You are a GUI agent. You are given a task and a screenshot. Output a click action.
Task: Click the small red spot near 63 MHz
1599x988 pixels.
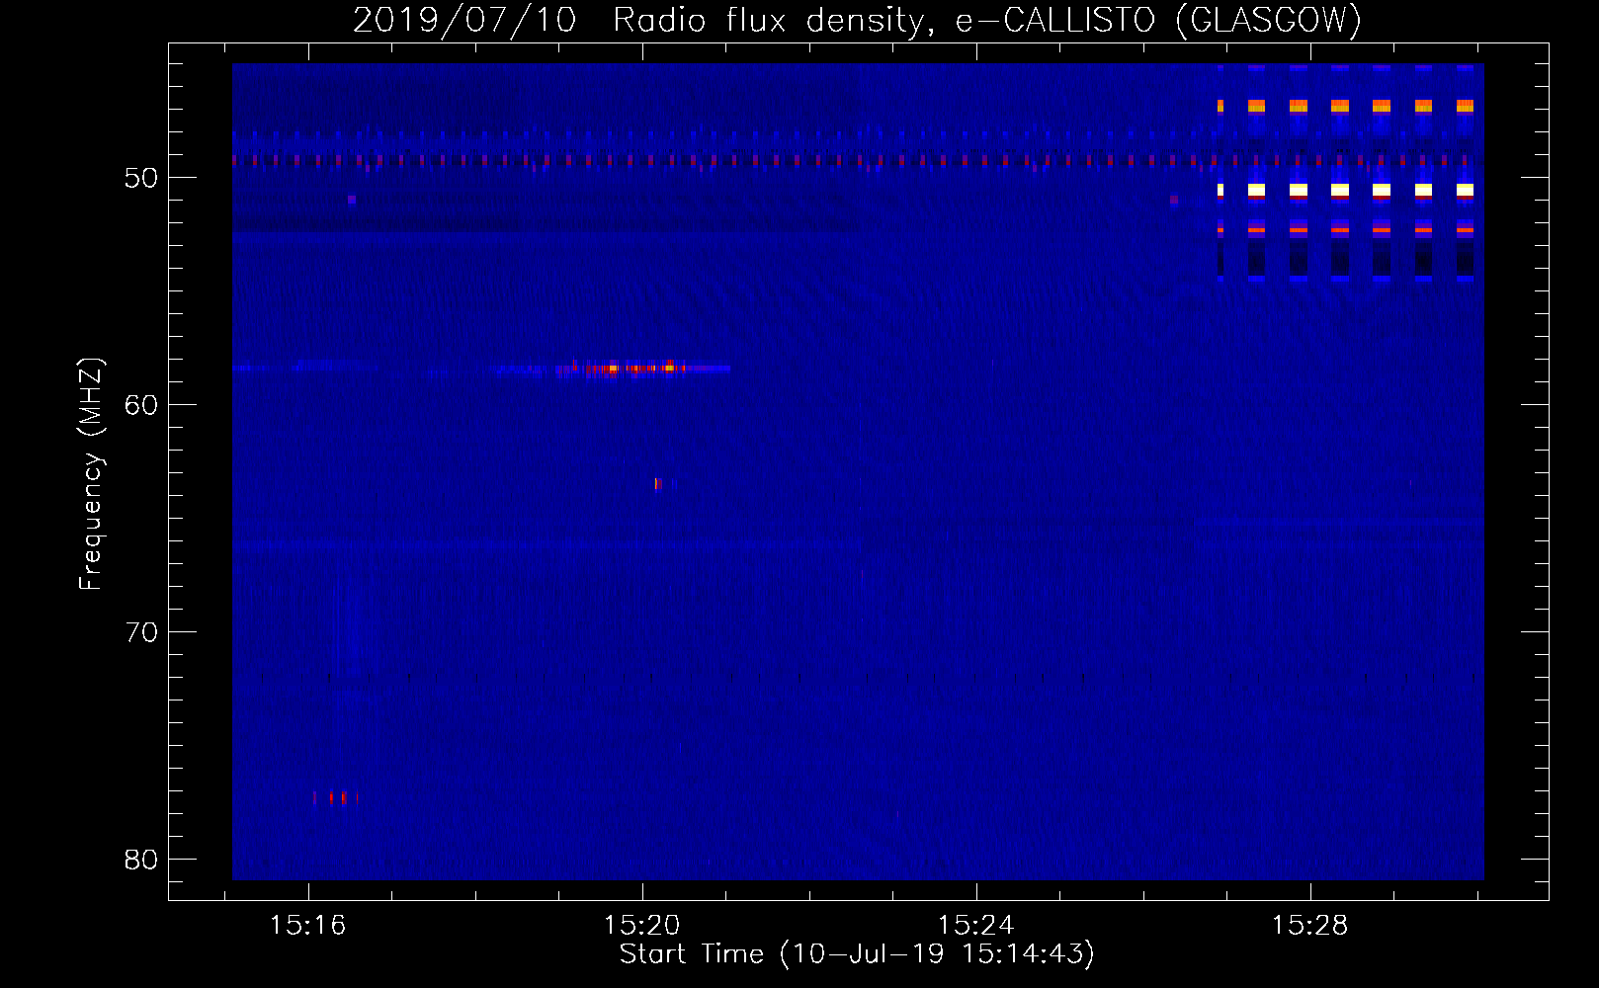657,484
